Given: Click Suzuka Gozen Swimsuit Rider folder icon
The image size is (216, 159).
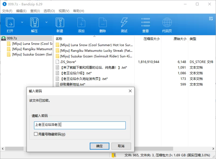Looking at the screenshot, I should [58, 56].
